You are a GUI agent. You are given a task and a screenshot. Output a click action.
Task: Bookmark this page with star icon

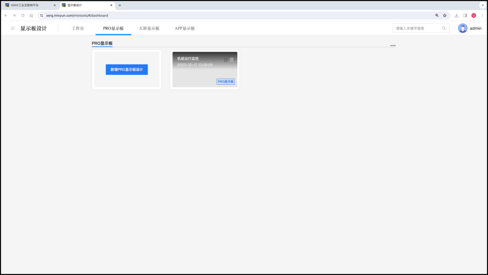click(444, 15)
